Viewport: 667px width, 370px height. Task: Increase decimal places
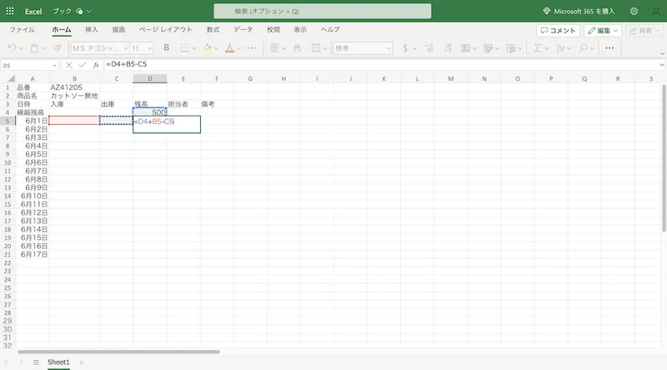click(x=429, y=48)
